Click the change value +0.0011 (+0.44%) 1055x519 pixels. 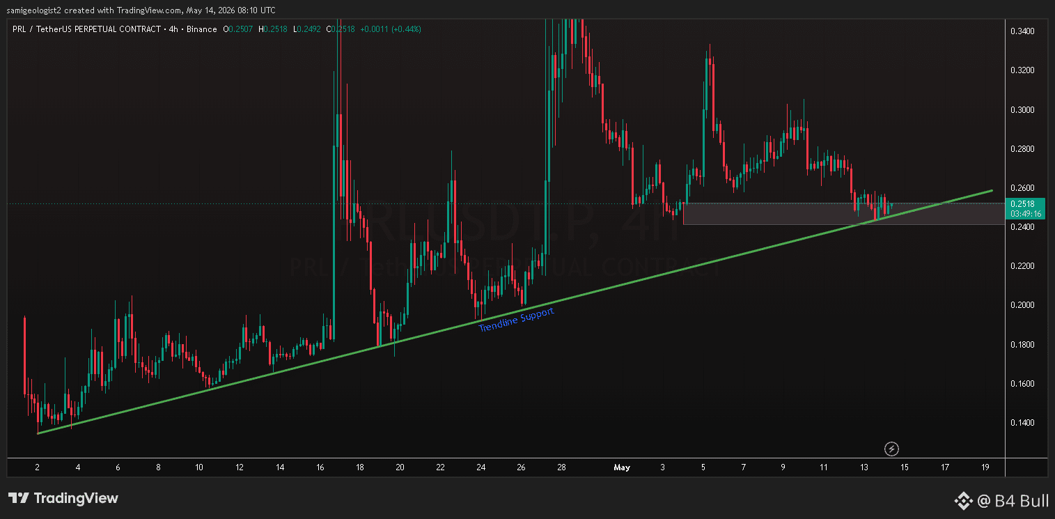click(x=390, y=29)
